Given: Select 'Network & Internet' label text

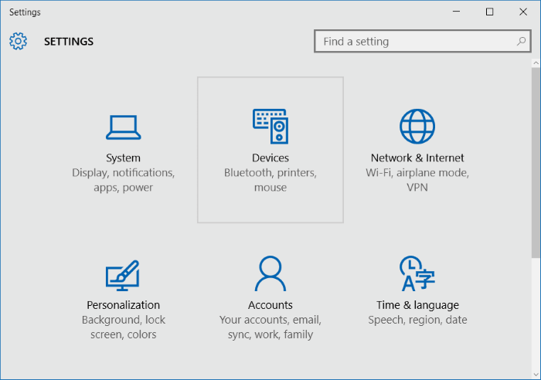Looking at the screenshot, I should point(417,158).
